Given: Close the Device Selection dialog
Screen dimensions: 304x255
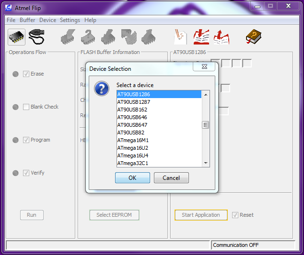Looking at the screenshot, I should tap(204, 67).
